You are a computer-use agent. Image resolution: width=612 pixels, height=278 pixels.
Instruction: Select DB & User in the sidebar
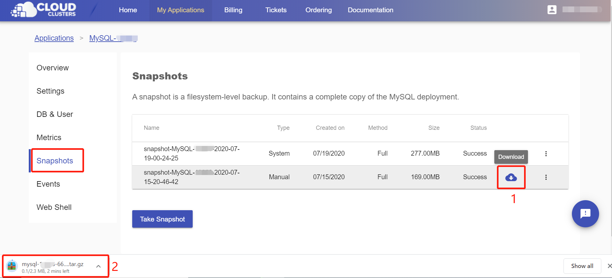click(55, 114)
